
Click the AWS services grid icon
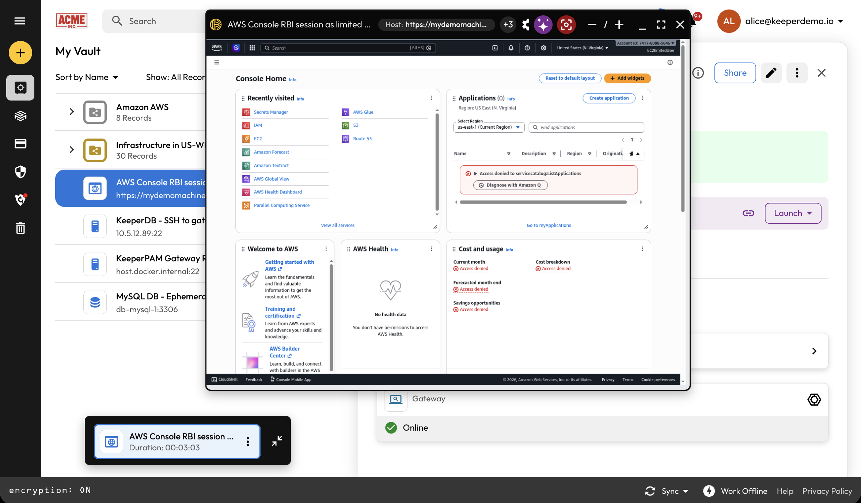point(252,48)
